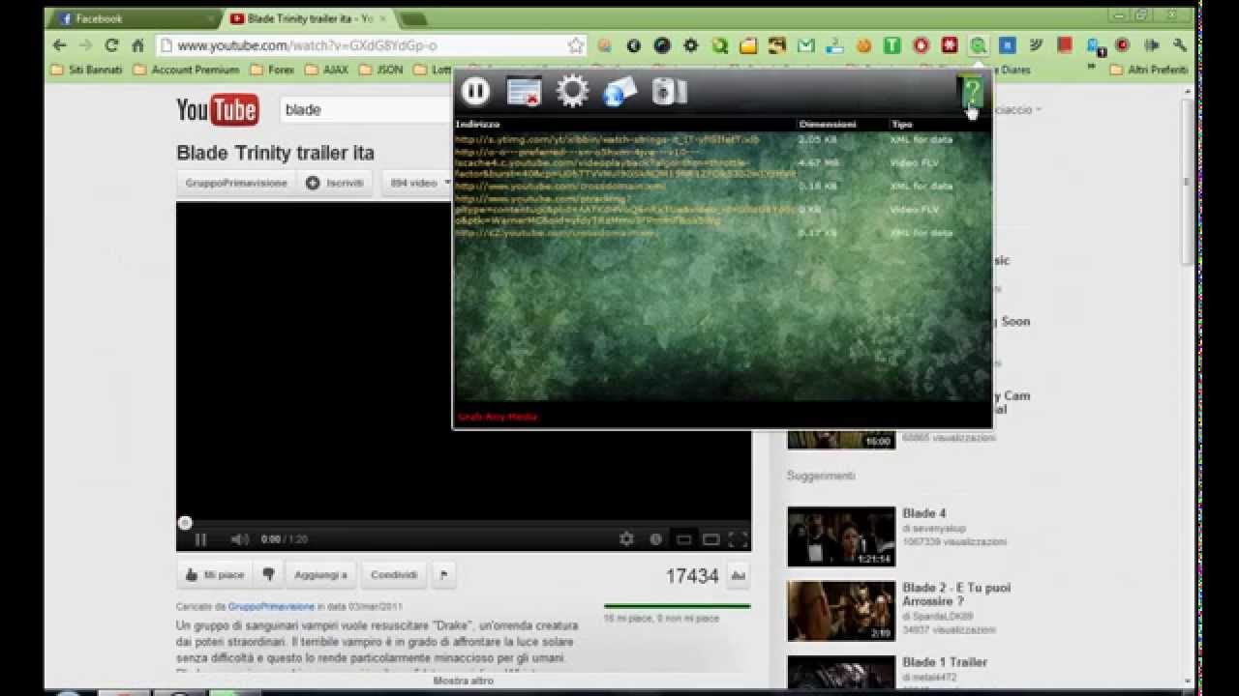Open the Forex bookmarks folder

click(x=272, y=70)
